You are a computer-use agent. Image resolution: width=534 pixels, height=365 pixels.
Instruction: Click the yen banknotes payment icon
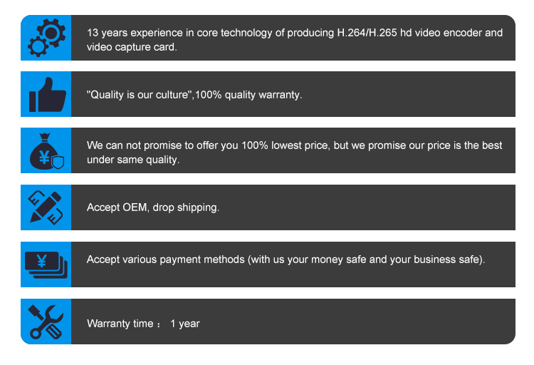(x=46, y=264)
